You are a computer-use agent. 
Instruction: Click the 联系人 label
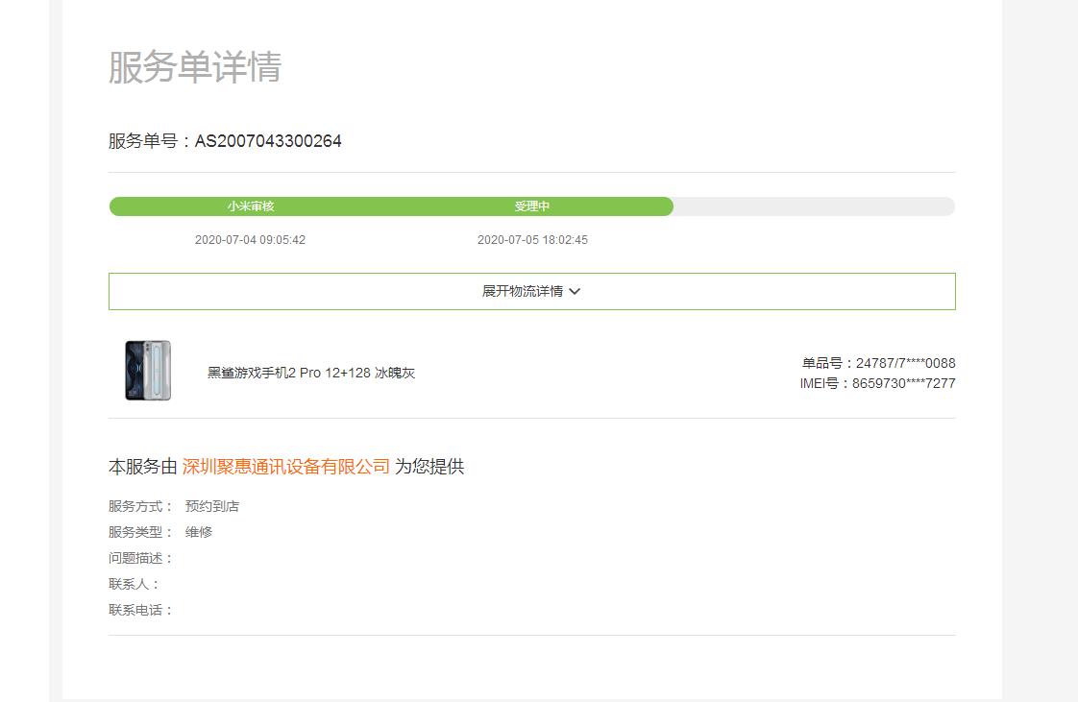(135, 584)
